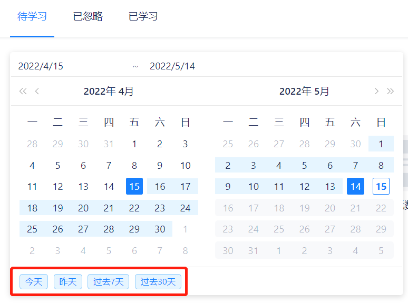Select May 15 outlined today cell
The image size is (408, 304).
(381, 186)
